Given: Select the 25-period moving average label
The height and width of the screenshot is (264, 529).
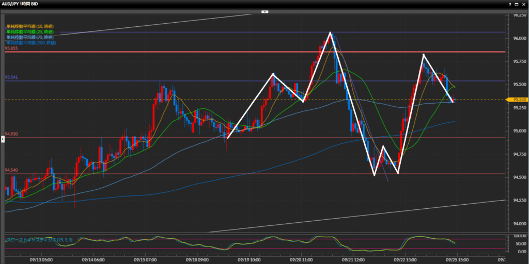Looking at the screenshot, I should [30, 32].
